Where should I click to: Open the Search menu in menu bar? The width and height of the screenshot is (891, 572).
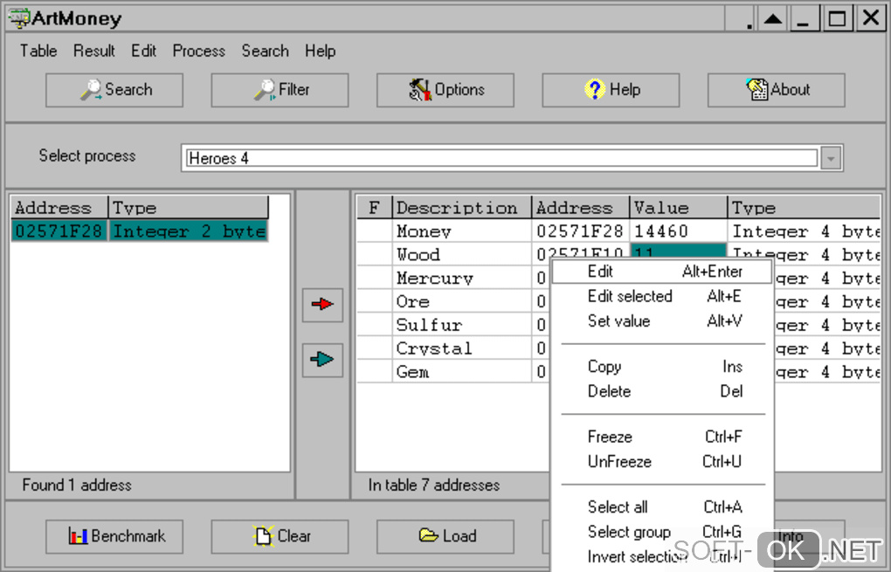point(265,52)
